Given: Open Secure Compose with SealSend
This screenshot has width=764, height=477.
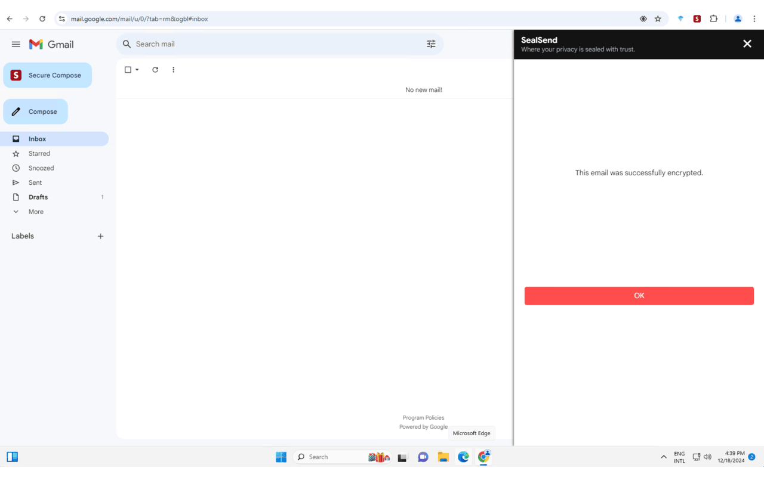Looking at the screenshot, I should pyautogui.click(x=47, y=75).
